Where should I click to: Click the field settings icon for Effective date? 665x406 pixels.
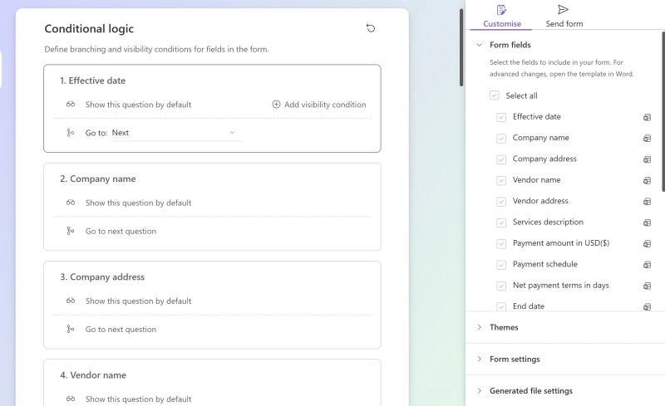[x=647, y=117]
